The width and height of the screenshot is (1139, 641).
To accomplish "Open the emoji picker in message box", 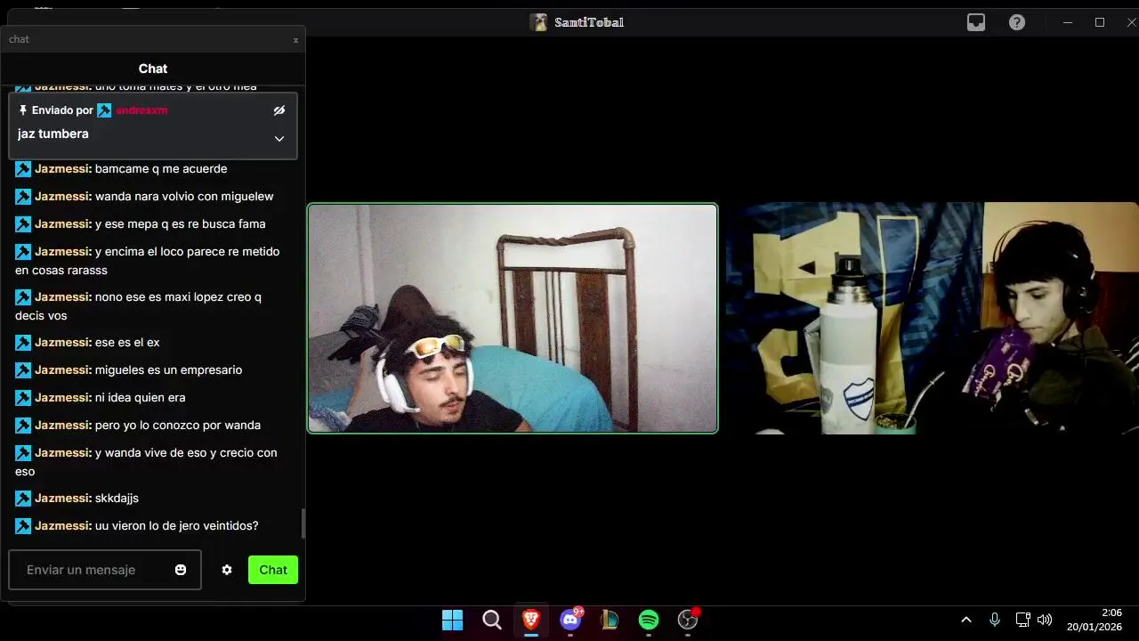I will pyautogui.click(x=181, y=570).
